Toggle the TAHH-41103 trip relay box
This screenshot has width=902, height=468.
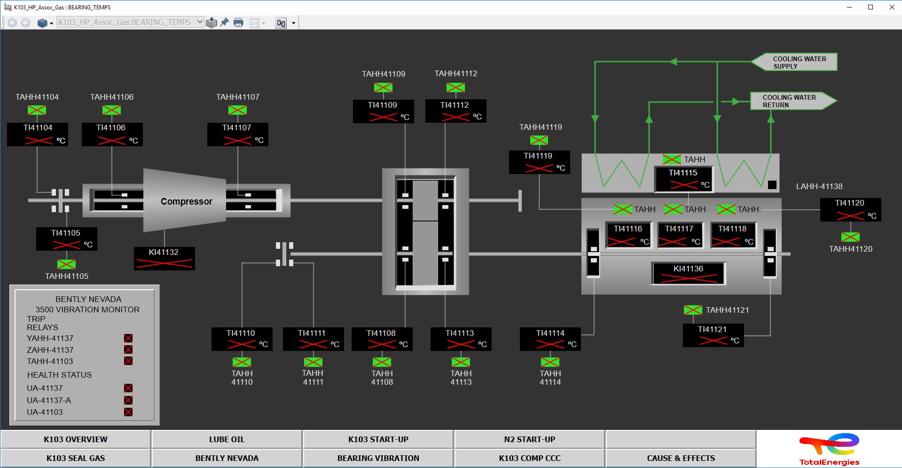[128, 361]
